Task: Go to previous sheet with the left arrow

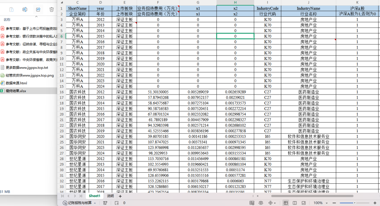Action: pos(69,196)
